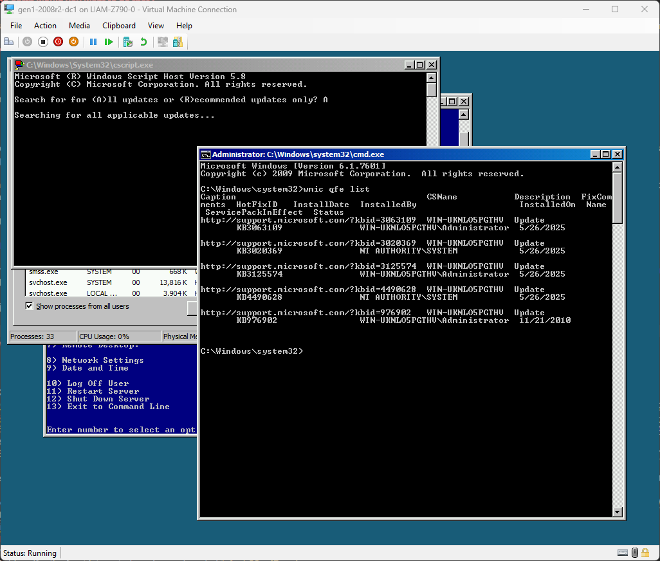
Task: Click sconfig option 13) Exit to Command Line
Action: coord(108,407)
